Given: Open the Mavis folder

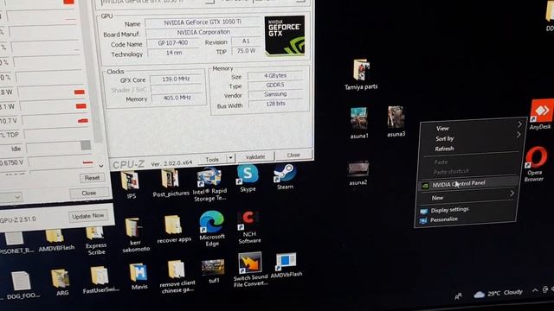Looking at the screenshot, I should pyautogui.click(x=138, y=273).
